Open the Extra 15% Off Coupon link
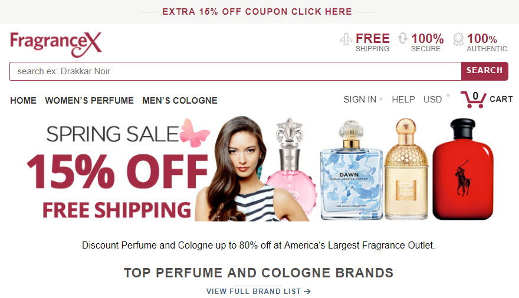The image size is (519, 298). point(257,12)
